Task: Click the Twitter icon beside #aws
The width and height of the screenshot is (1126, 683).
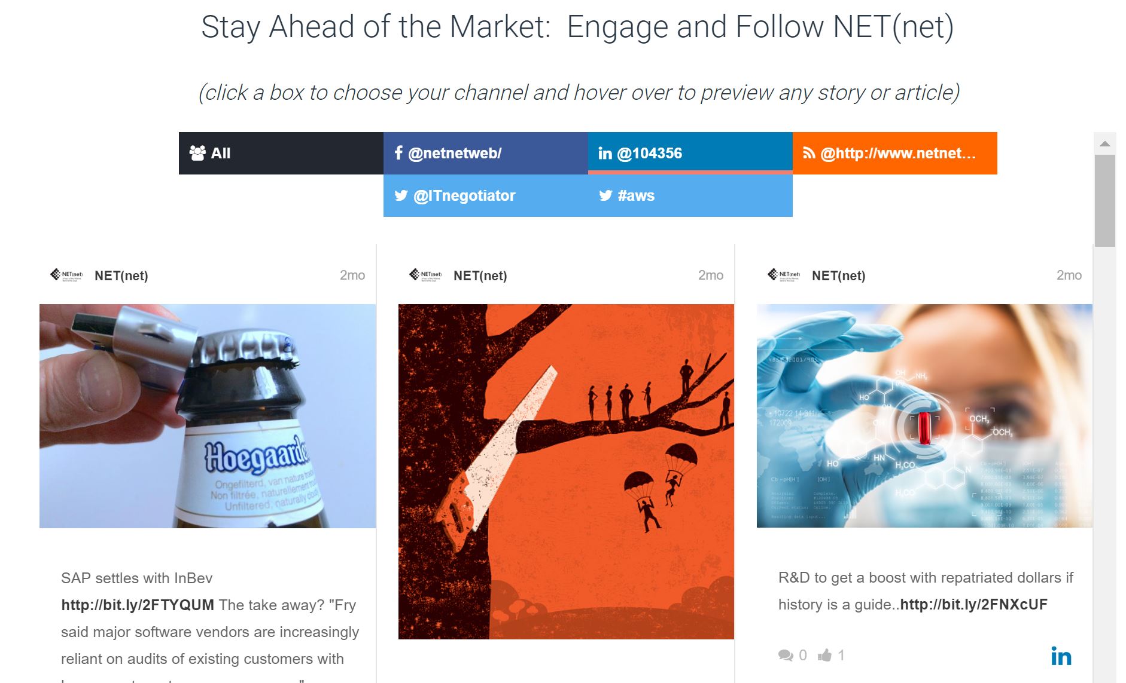Action: (x=604, y=195)
